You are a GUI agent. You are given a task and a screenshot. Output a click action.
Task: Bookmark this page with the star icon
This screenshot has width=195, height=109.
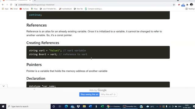pos(174,5)
